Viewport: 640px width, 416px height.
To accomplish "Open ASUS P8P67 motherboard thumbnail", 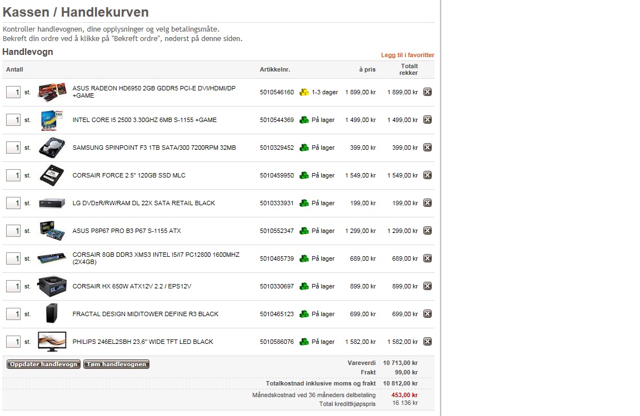I will point(52,231).
